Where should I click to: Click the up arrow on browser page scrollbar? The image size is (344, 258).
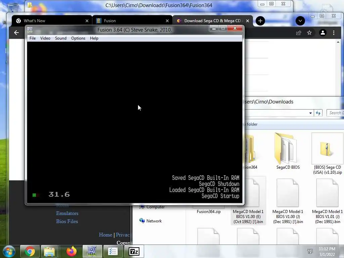[x=338, y=42]
